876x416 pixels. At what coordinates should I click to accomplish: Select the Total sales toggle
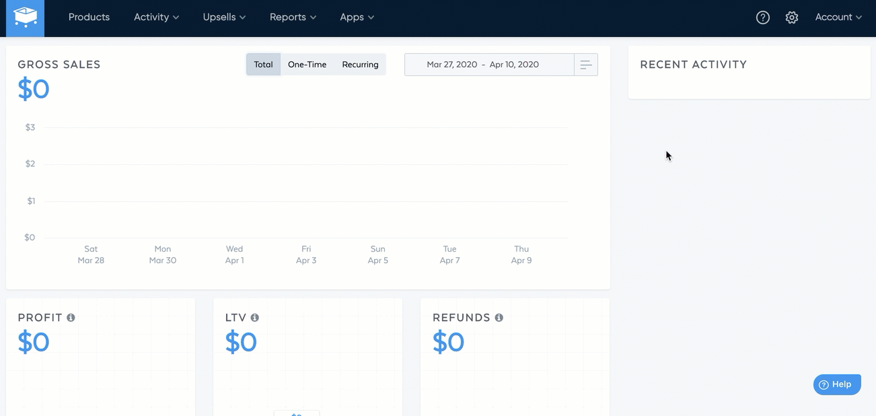[x=263, y=65]
